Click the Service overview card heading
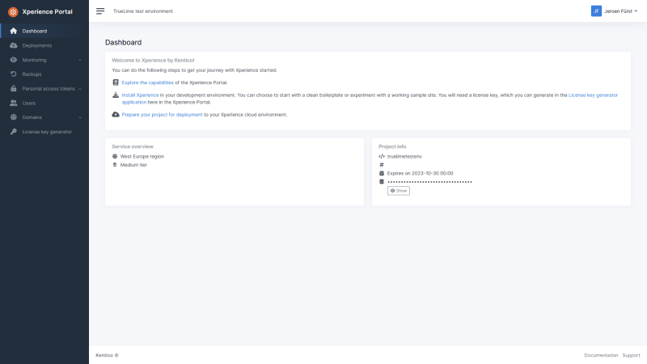 133,146
